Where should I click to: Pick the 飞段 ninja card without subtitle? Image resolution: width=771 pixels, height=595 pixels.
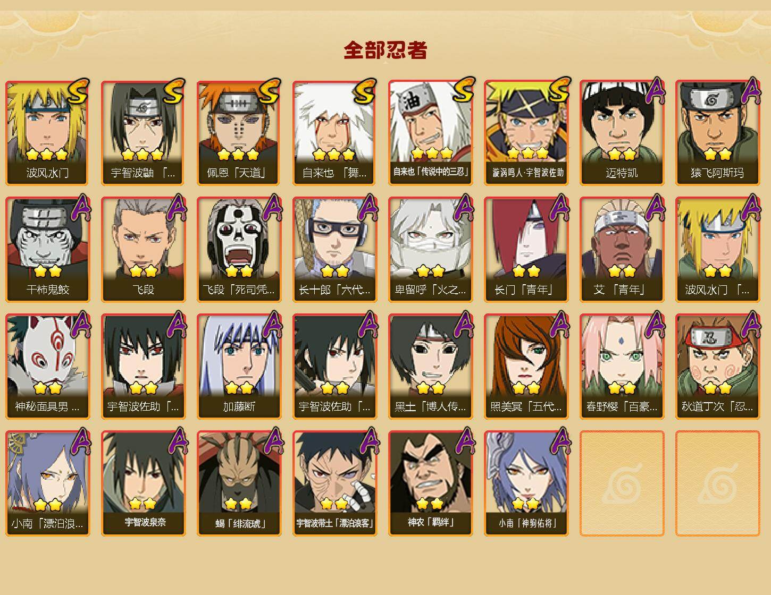(144, 250)
